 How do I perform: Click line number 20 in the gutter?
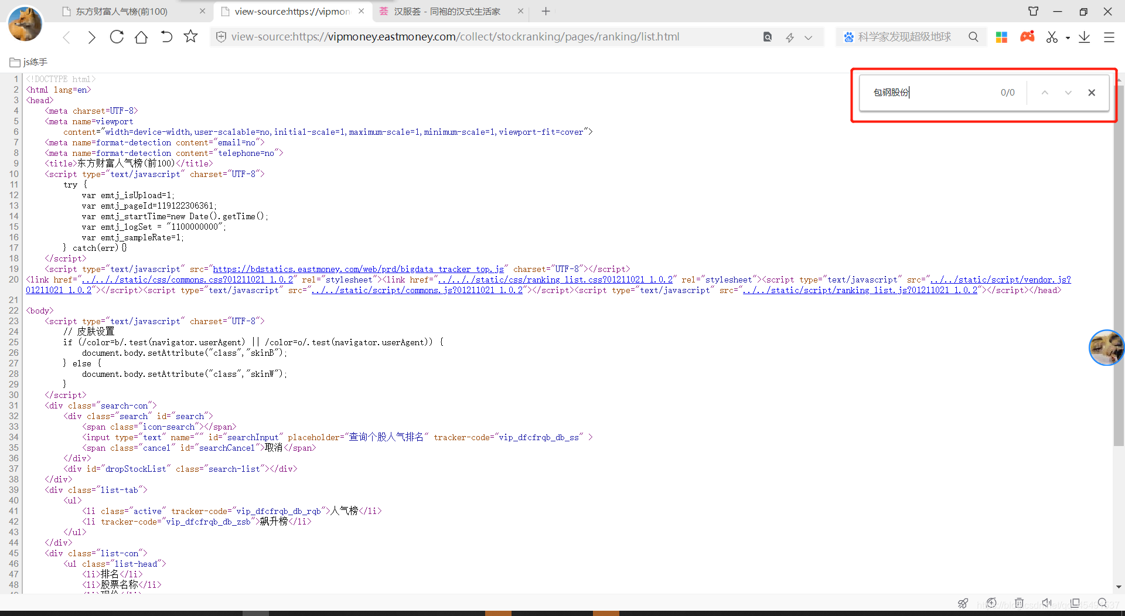13,280
